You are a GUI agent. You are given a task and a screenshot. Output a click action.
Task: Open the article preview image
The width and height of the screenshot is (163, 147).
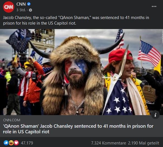pyautogui.click(x=82, y=72)
